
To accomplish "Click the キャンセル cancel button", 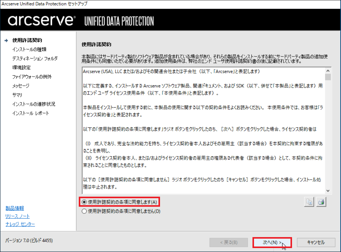I will click(316, 243).
